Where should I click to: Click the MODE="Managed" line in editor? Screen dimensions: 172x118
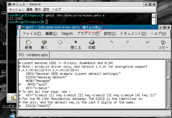tap(38, 81)
